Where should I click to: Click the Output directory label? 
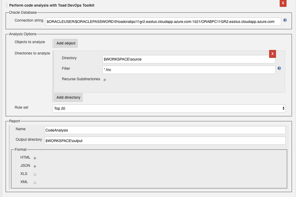[29, 139]
